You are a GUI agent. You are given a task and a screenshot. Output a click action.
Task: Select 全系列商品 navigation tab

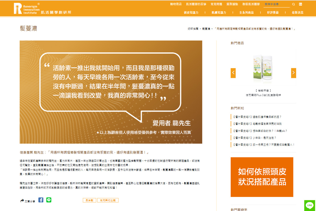coord(246,12)
